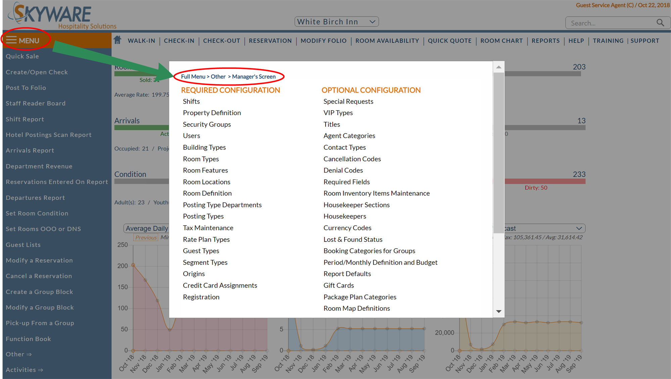The image size is (671, 379).
Task: Click the popup scrollbar up arrow
Action: [x=499, y=67]
